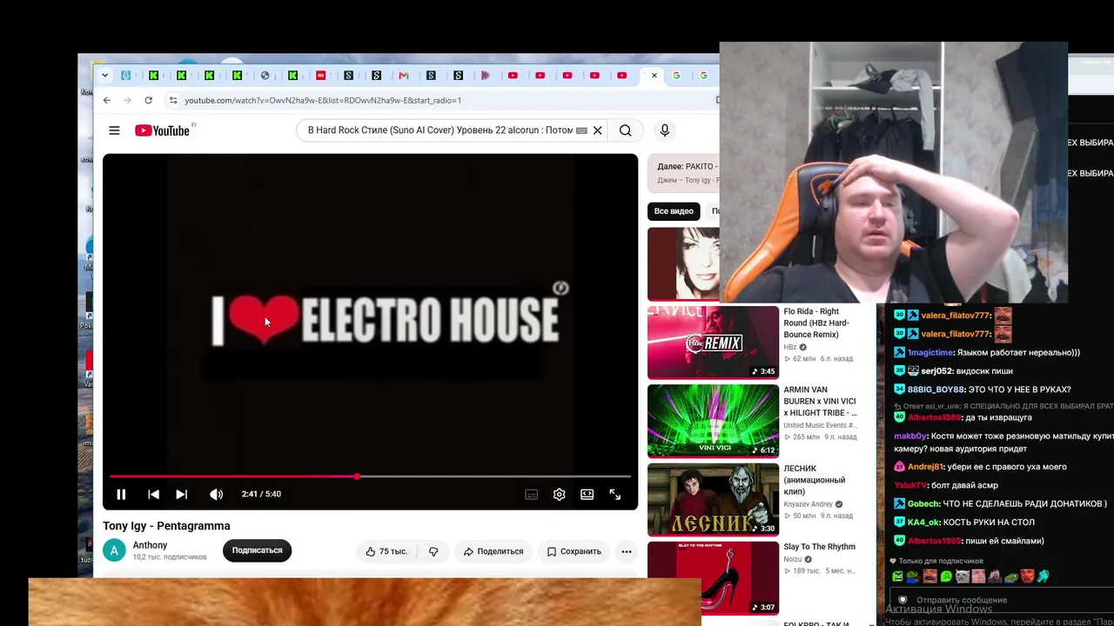This screenshot has width=1114, height=626.
Task: Open the Anthony channel name link
Action: pos(150,545)
